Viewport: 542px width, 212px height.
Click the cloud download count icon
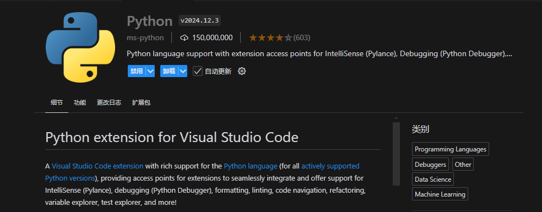184,37
